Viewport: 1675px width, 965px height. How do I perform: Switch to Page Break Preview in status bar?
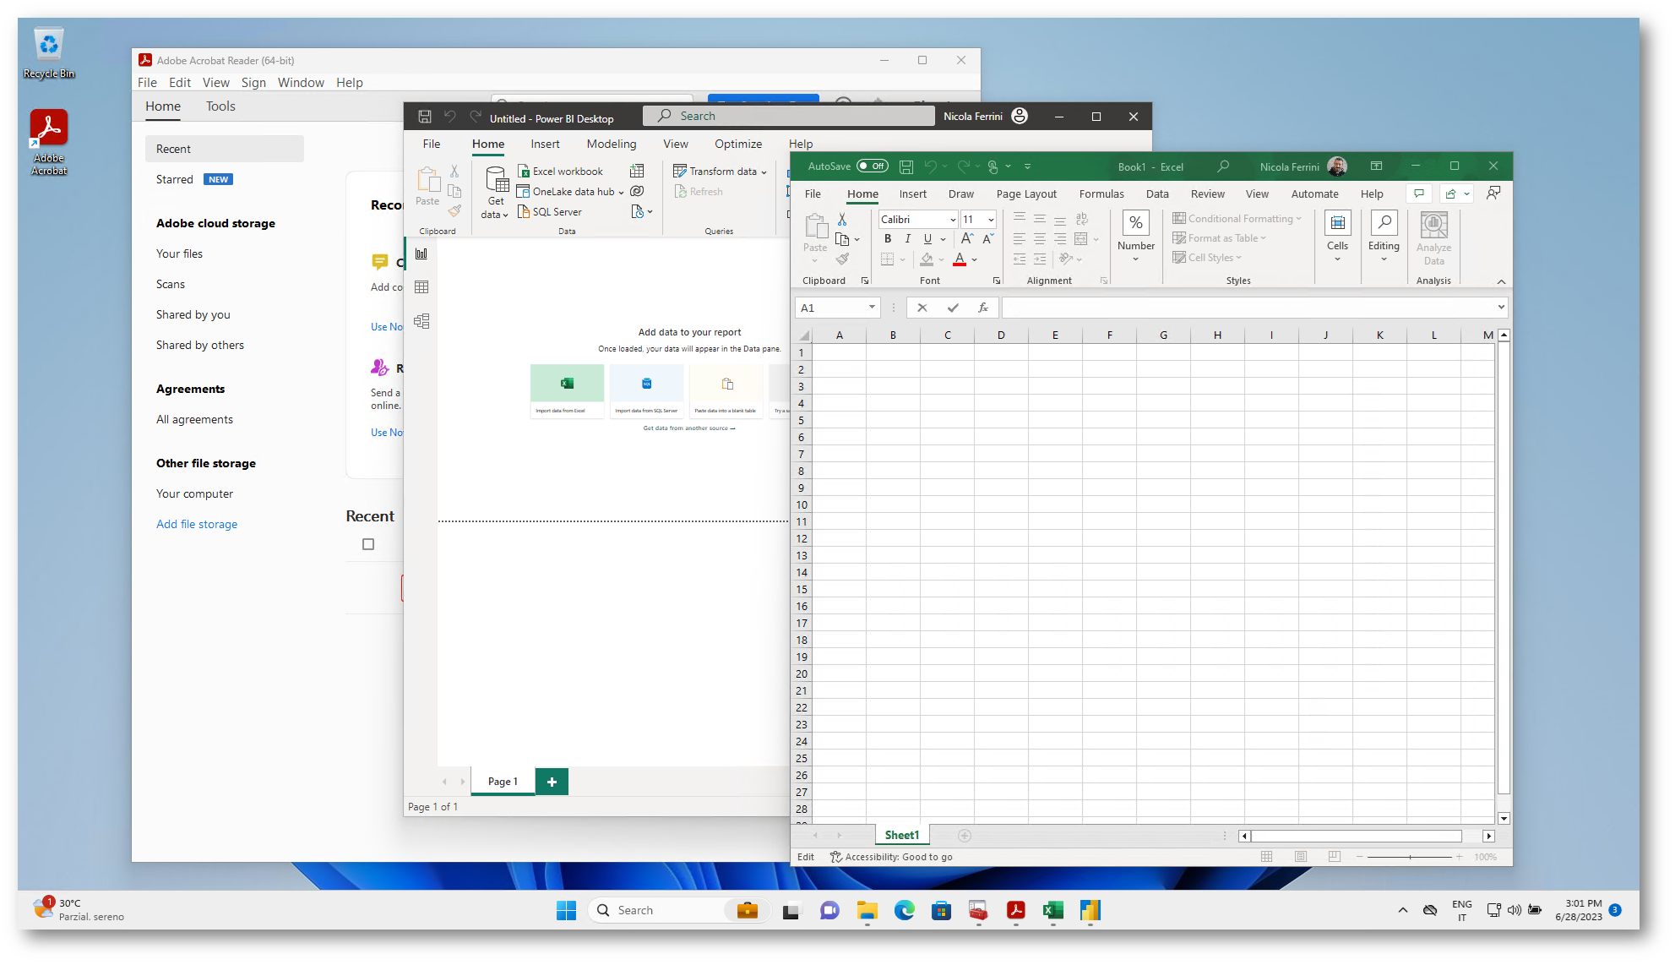click(1335, 857)
